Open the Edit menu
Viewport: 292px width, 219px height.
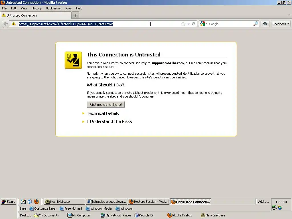point(14,8)
